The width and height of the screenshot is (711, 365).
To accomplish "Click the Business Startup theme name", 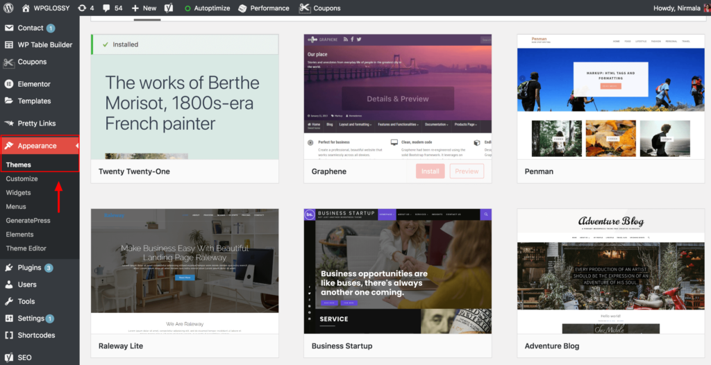I will (342, 346).
